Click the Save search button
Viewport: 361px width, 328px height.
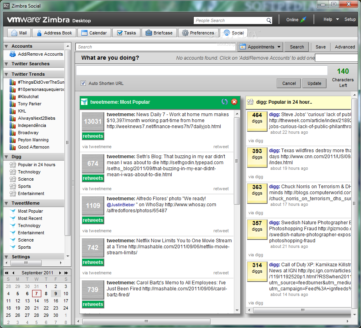(320, 47)
